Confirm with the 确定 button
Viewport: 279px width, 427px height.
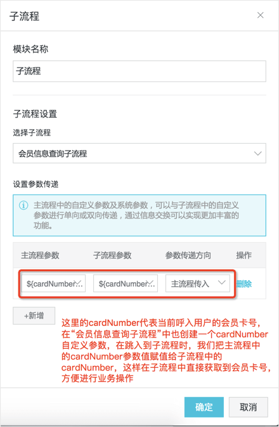tap(204, 407)
